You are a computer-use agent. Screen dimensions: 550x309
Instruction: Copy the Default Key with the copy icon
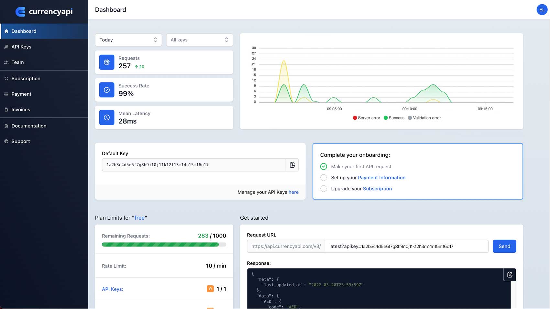coord(292,165)
